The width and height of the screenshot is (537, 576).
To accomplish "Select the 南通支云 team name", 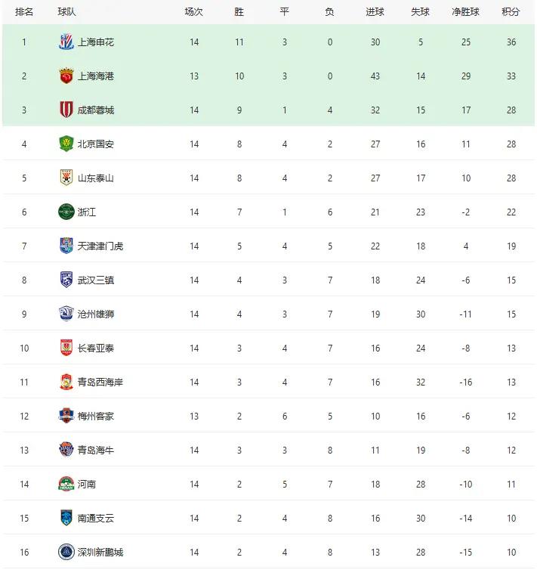I will coord(96,519).
